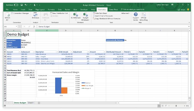Open the Official Velixo Blog icon
This screenshot has width=194, height=111.
(x=144, y=14)
